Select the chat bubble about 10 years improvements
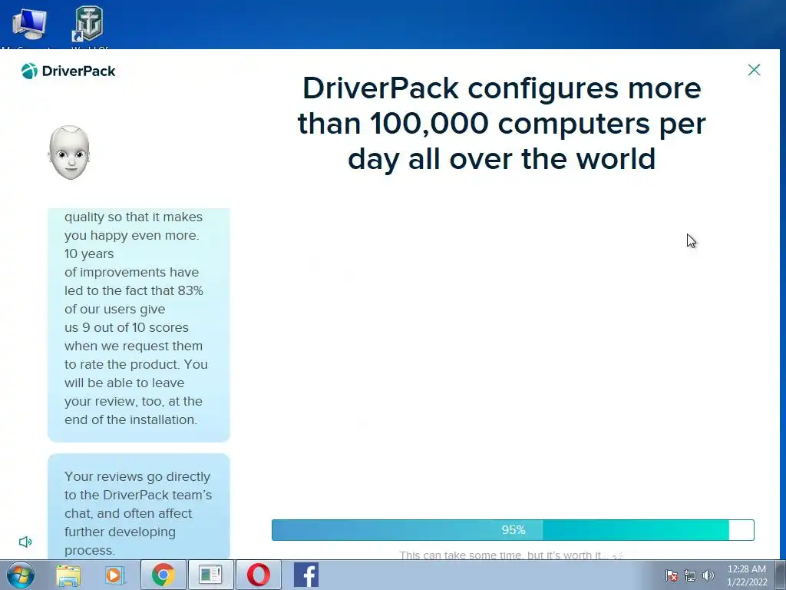The width and height of the screenshot is (786, 590). click(139, 325)
